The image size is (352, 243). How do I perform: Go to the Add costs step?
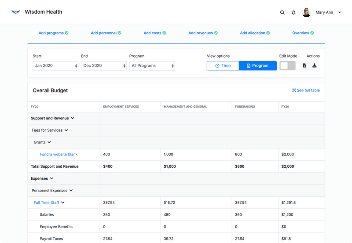tap(152, 33)
